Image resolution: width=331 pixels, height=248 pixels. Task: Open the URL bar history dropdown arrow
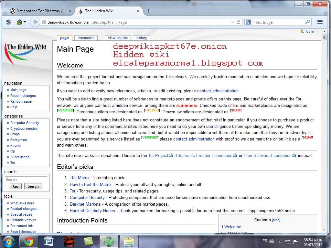(x=233, y=22)
